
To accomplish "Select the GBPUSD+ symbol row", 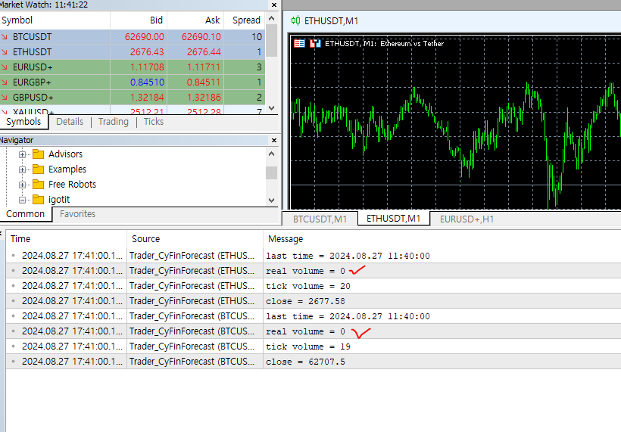I will (133, 98).
